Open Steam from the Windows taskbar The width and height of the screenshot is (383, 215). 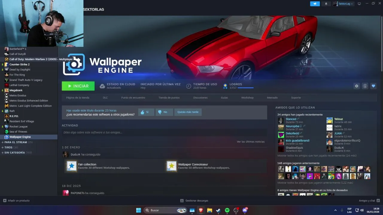pyautogui.click(x=218, y=210)
